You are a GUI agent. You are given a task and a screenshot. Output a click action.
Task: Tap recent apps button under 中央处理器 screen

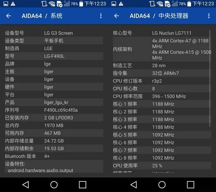tap(191, 185)
